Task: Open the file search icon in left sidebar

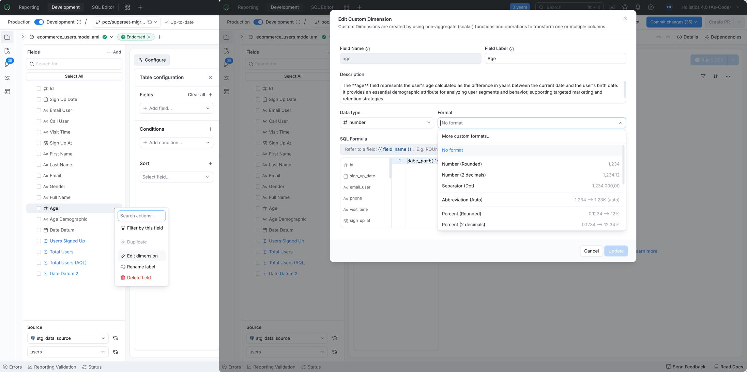Action: (7, 51)
